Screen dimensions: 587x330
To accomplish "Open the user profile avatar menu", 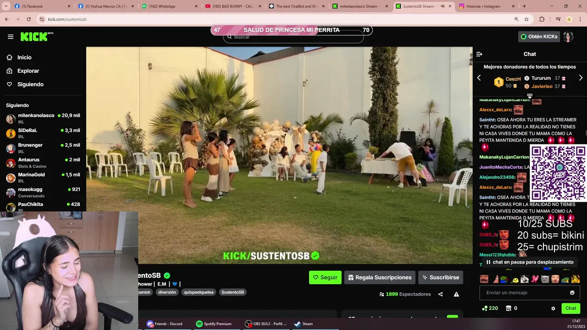I will point(568,37).
